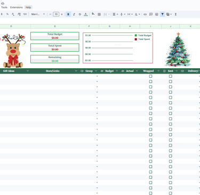This screenshot has height=195, width=200.
Task: Select column G header
Action: click(x=109, y=26)
